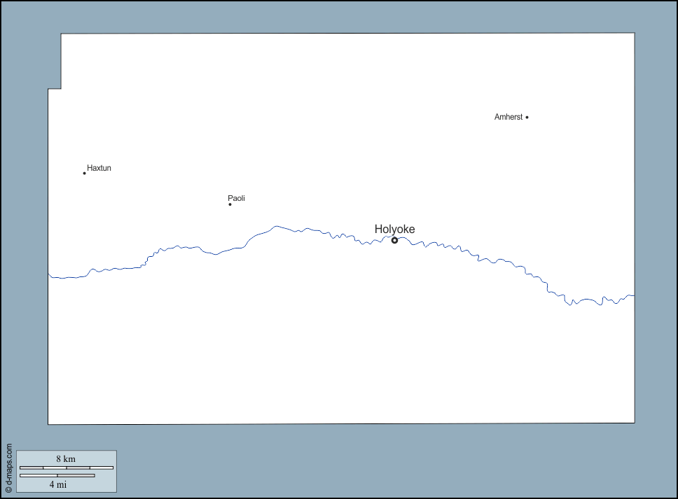The width and height of the screenshot is (678, 499).
Task: Click the southeast corner of the county boundary
Action: point(635,423)
